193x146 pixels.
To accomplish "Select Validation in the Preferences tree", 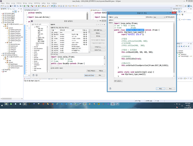I will [x=37, y=65].
